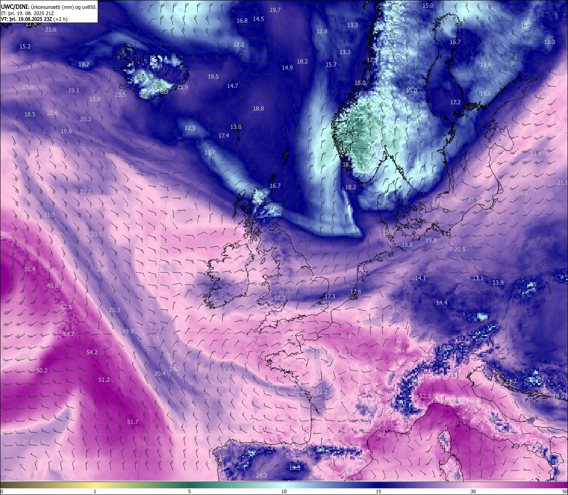Click the 17.3 value over southeast England
Viewport: 568px width, 495px height.
point(330,296)
